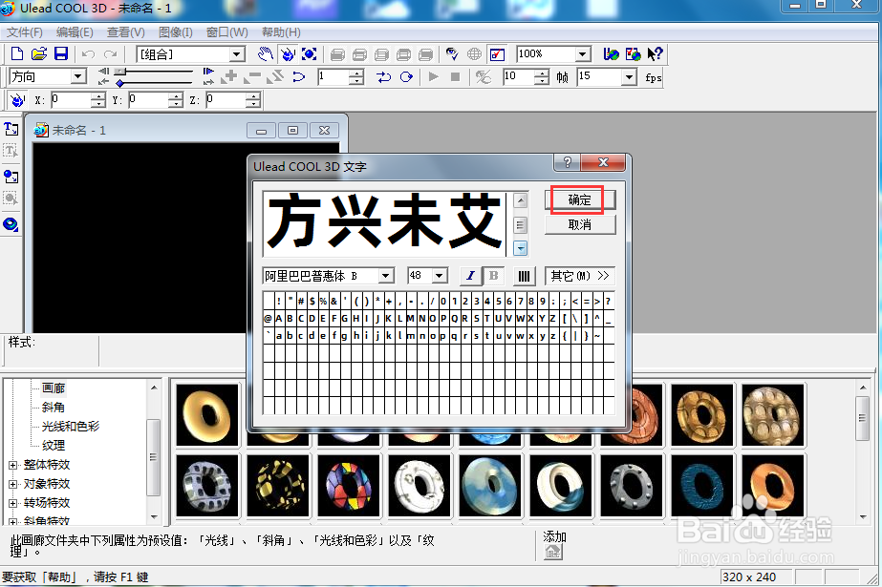Click the Open file folder icon
This screenshot has width=882, height=587.
[39, 53]
